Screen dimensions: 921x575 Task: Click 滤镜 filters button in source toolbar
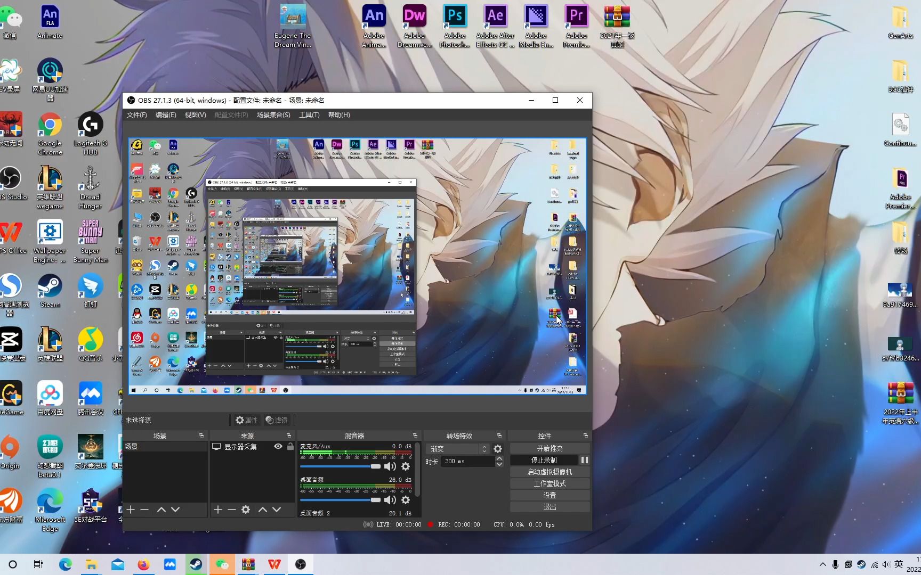[277, 420]
